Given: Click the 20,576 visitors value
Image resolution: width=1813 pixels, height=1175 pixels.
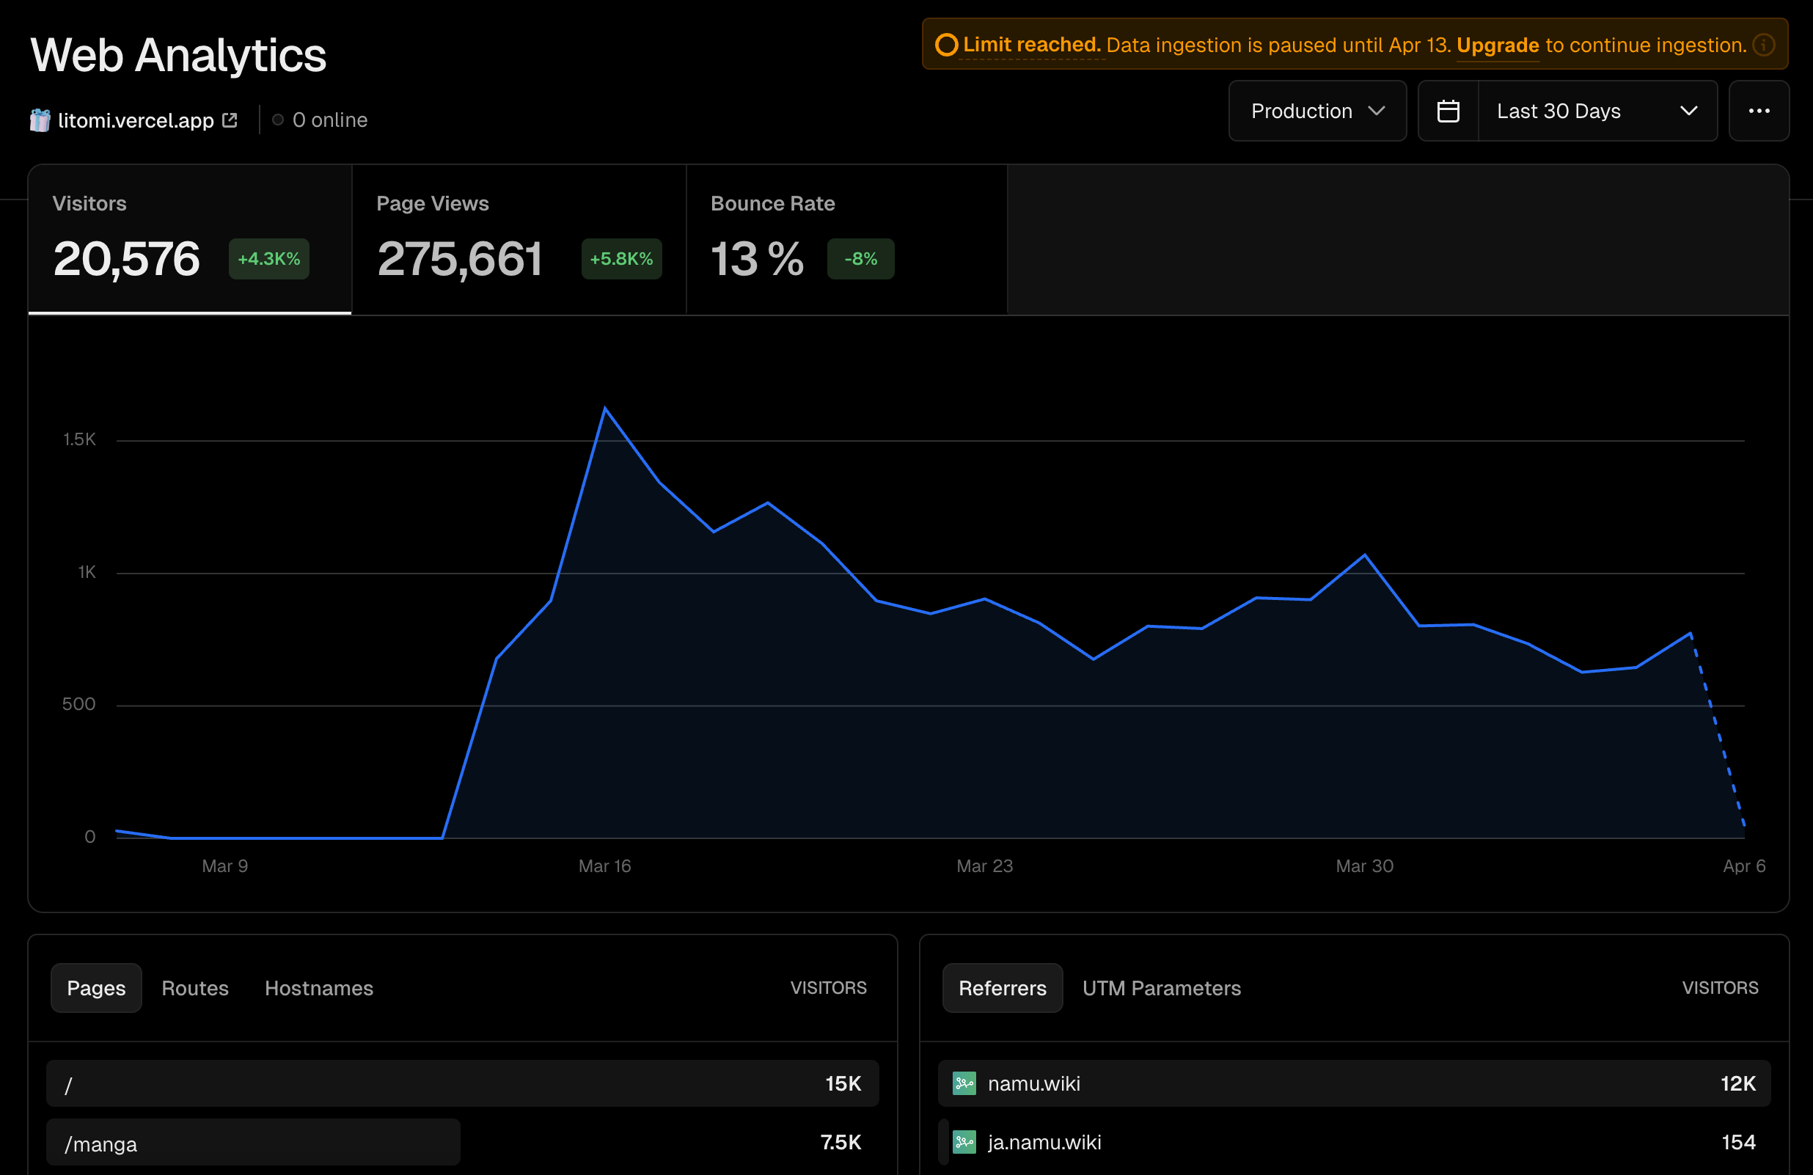Looking at the screenshot, I should (126, 259).
